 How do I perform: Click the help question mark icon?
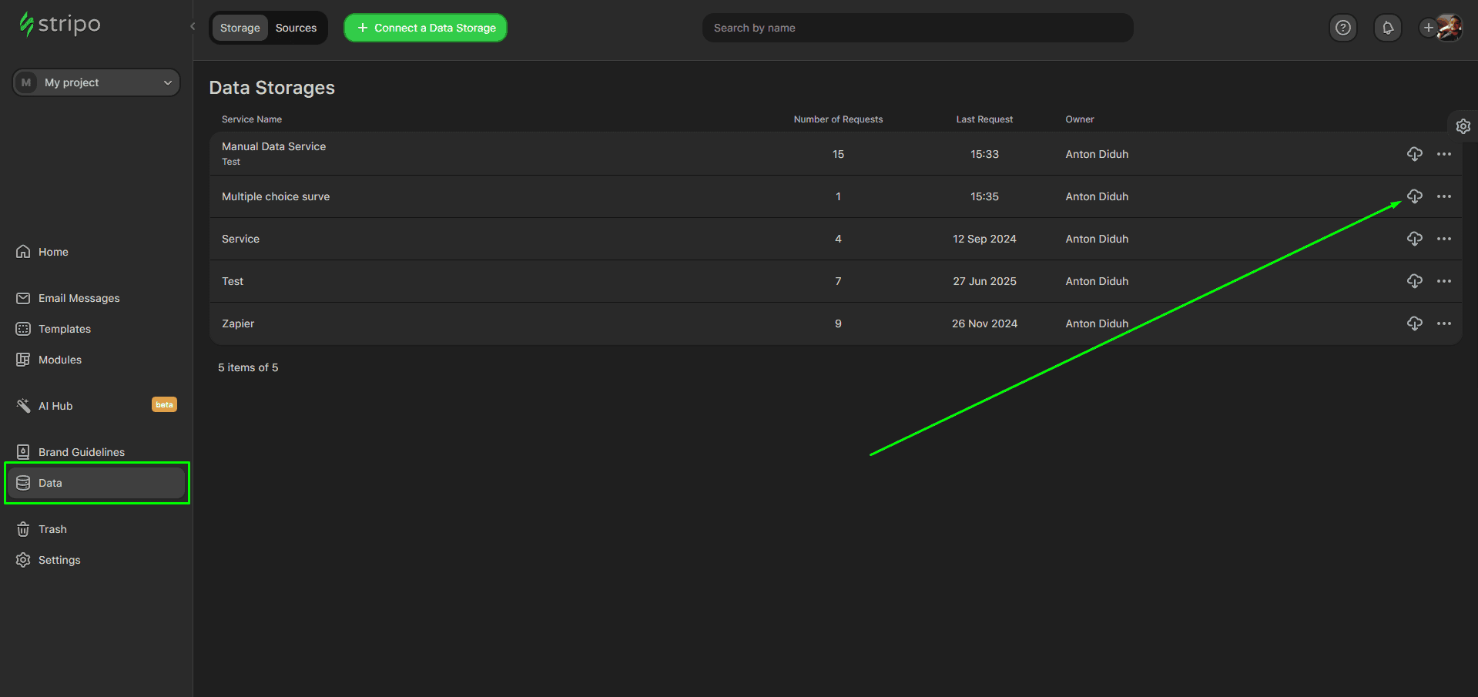tap(1342, 28)
